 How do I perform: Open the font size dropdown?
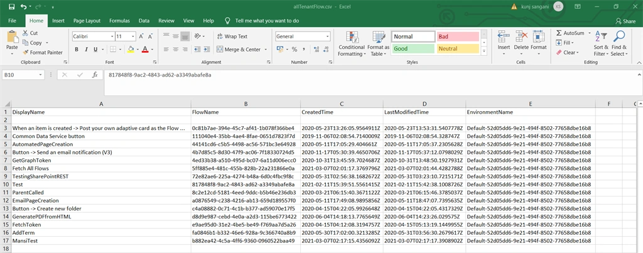tap(133, 36)
